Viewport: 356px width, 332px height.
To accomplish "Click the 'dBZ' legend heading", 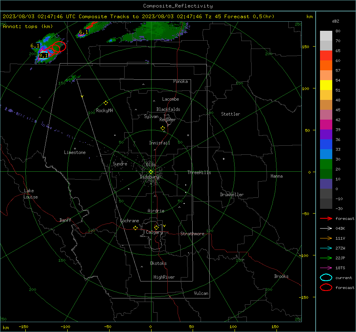I will 335,21.
